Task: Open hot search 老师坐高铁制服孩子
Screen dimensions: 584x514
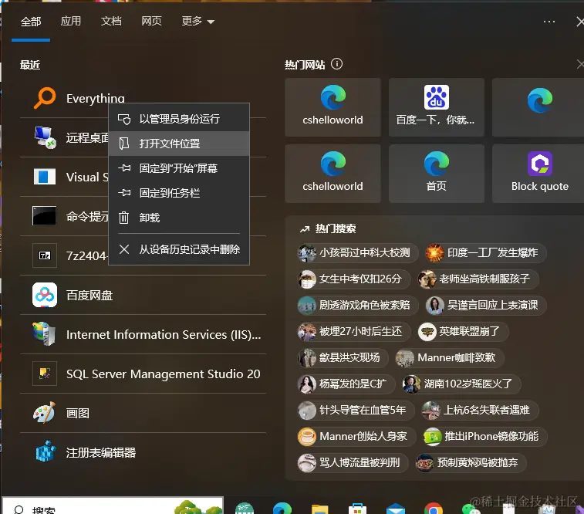Action: click(478, 279)
